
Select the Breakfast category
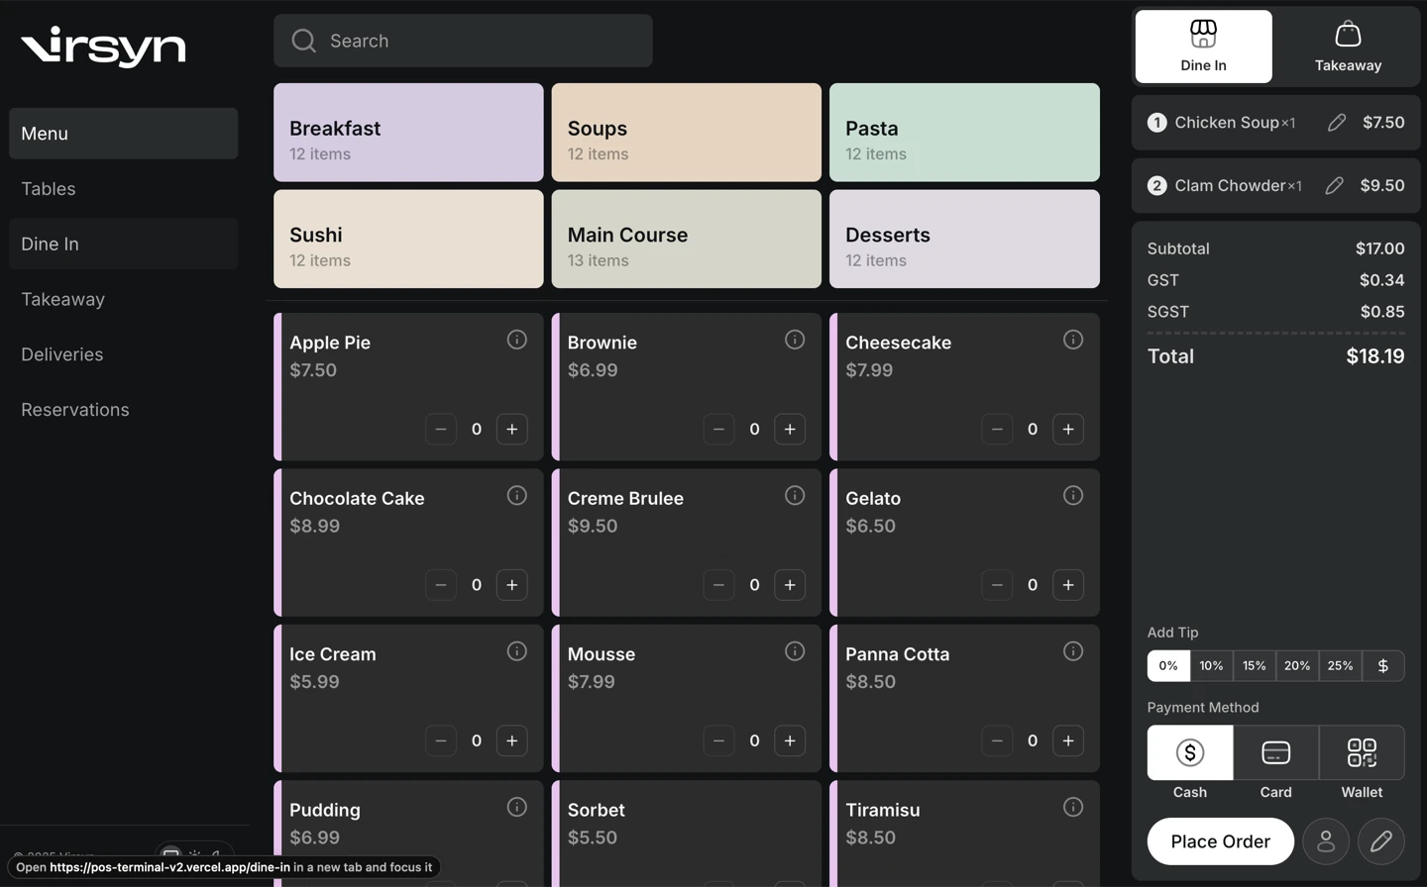coord(408,133)
